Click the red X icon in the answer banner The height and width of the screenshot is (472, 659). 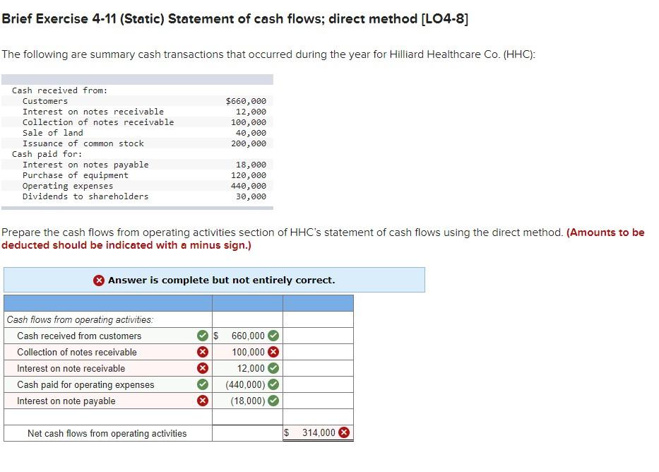[99, 280]
